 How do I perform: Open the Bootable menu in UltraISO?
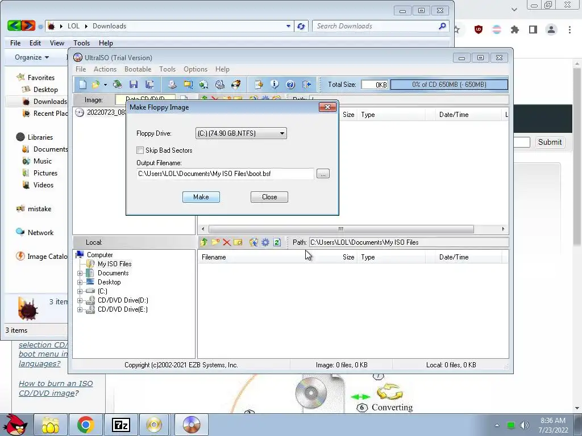tap(138, 69)
